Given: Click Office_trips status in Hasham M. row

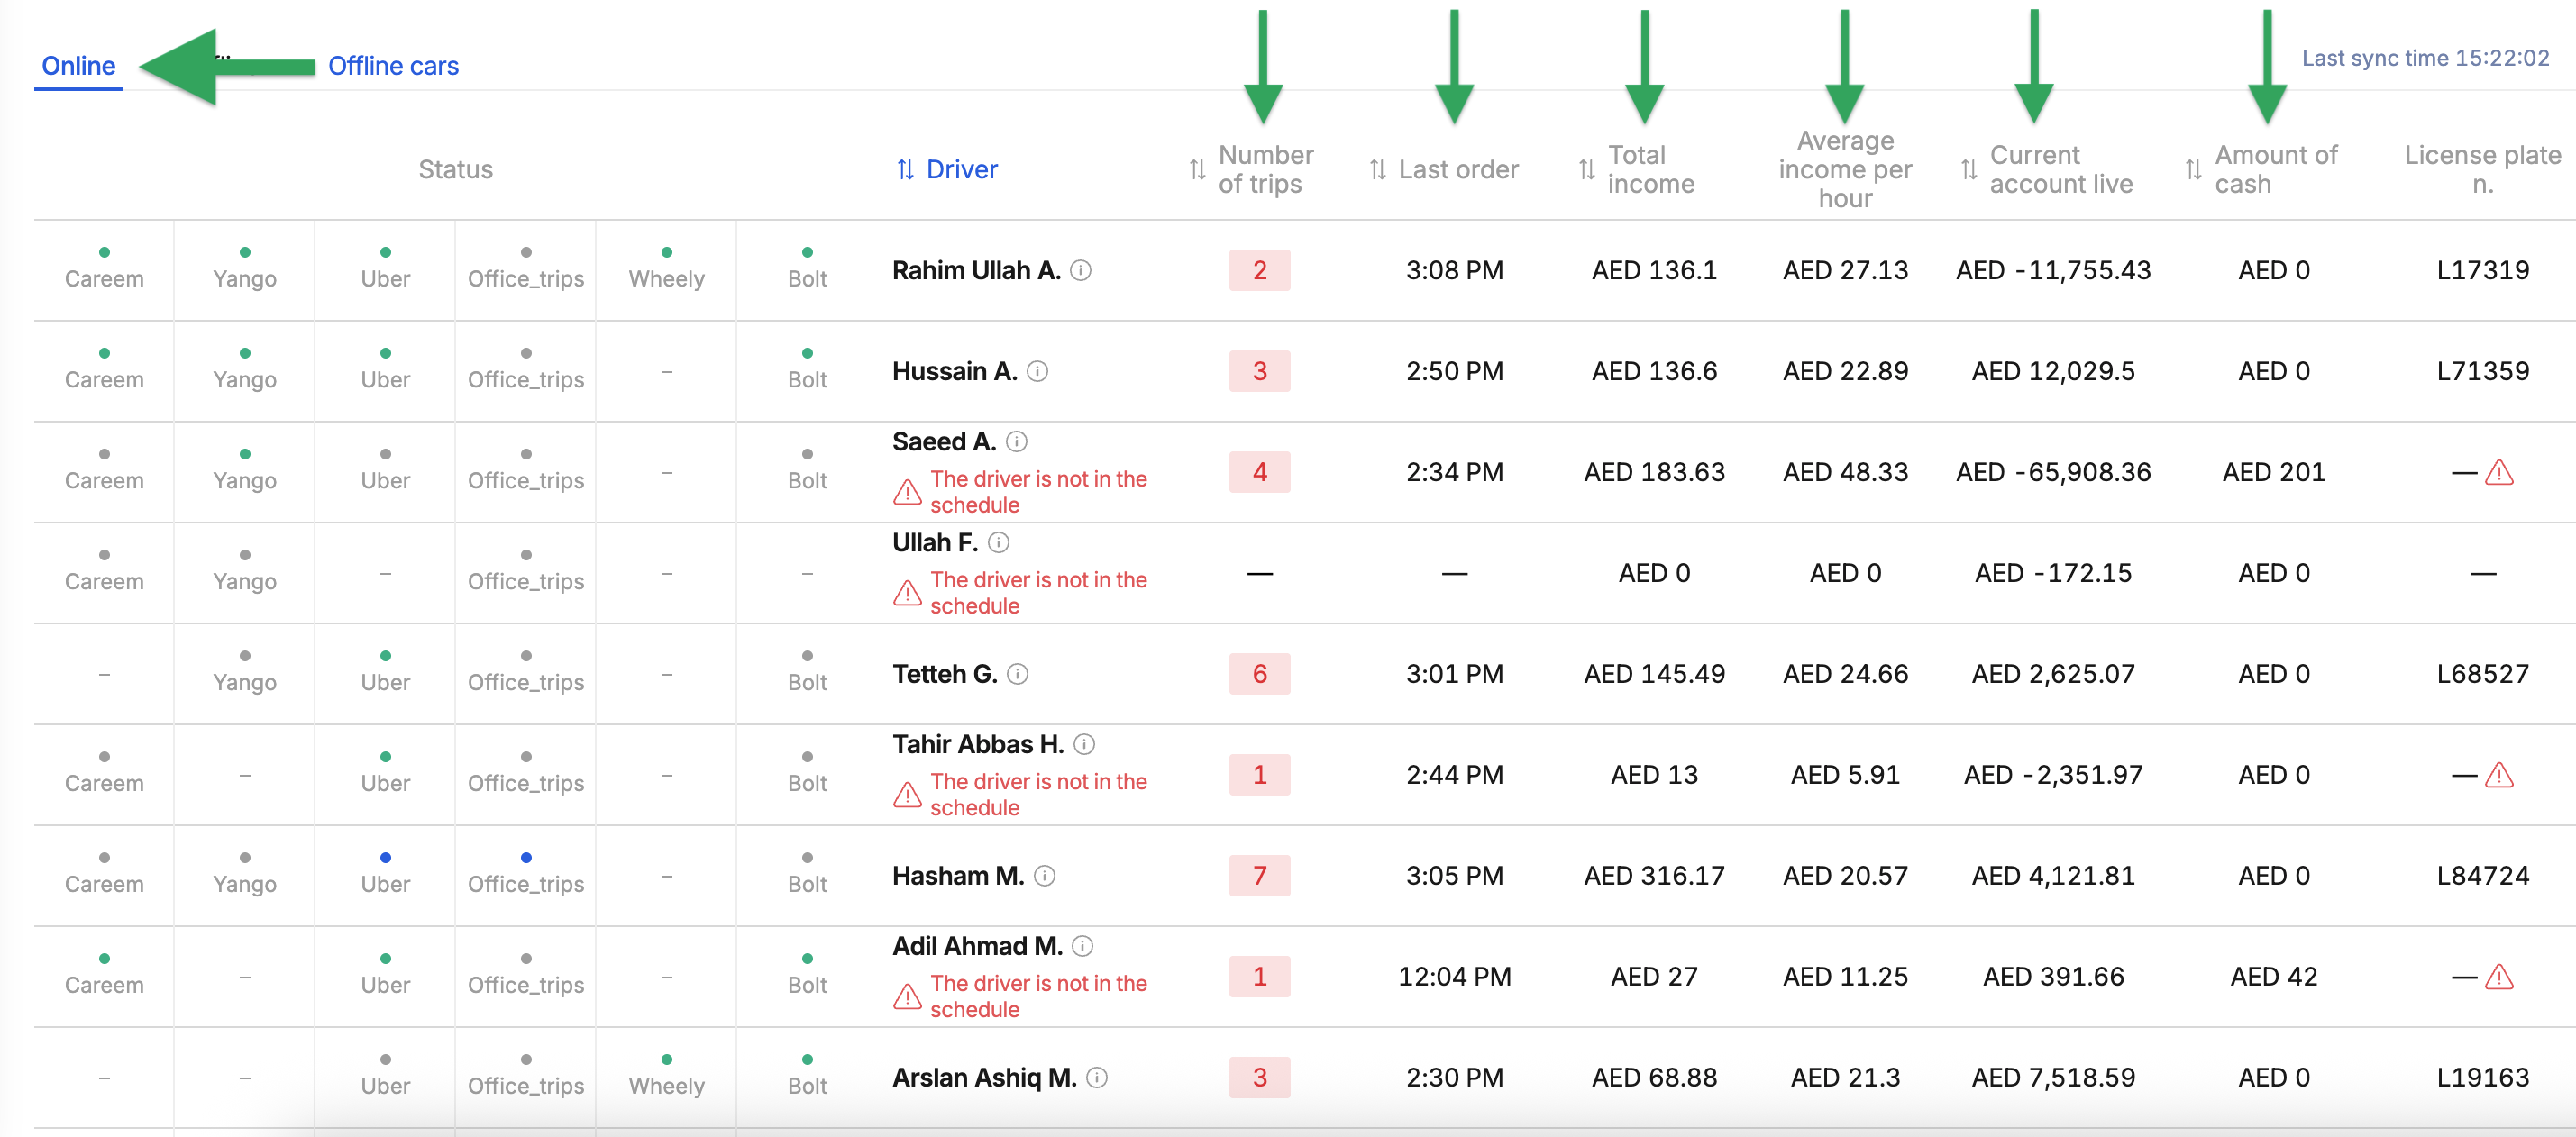Looking at the screenshot, I should 526,874.
